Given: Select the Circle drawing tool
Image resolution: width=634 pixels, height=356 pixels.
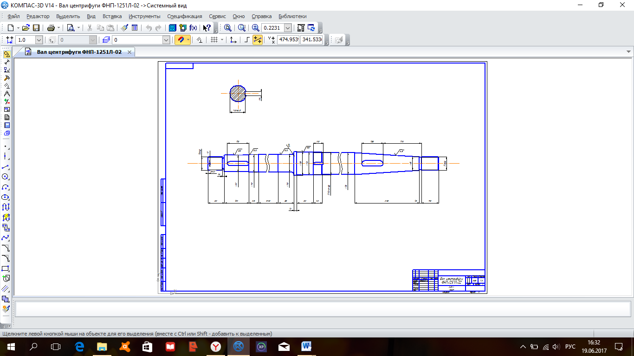Looking at the screenshot, I should 6,177.
